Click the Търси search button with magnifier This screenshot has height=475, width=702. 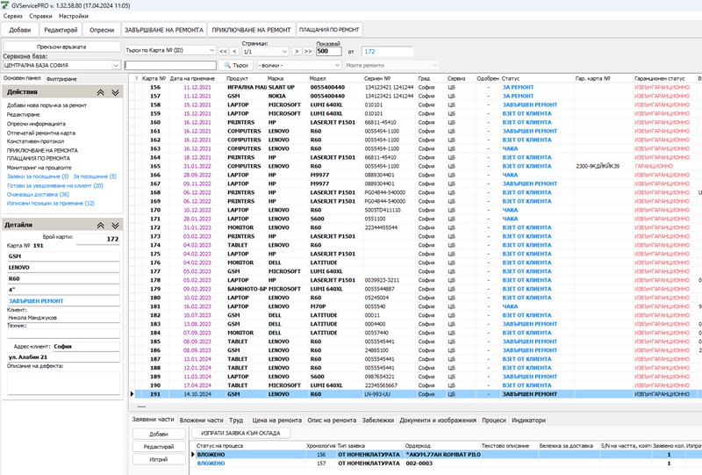[236, 66]
